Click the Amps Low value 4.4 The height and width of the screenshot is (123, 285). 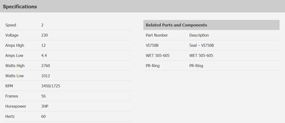44,55
